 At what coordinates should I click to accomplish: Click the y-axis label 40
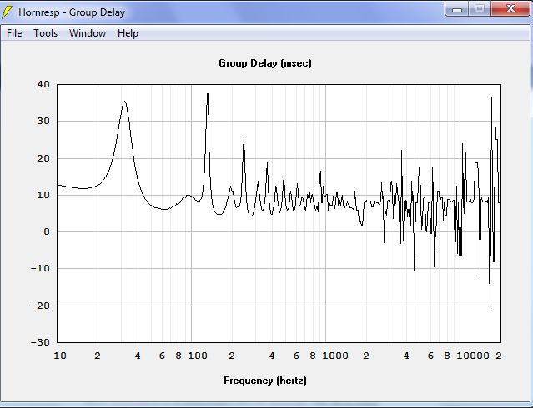click(43, 84)
